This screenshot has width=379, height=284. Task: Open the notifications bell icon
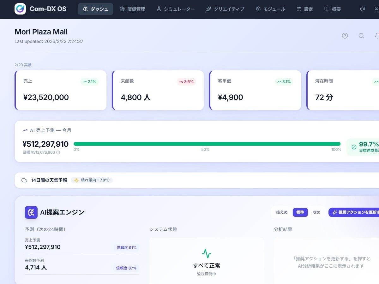click(x=377, y=36)
